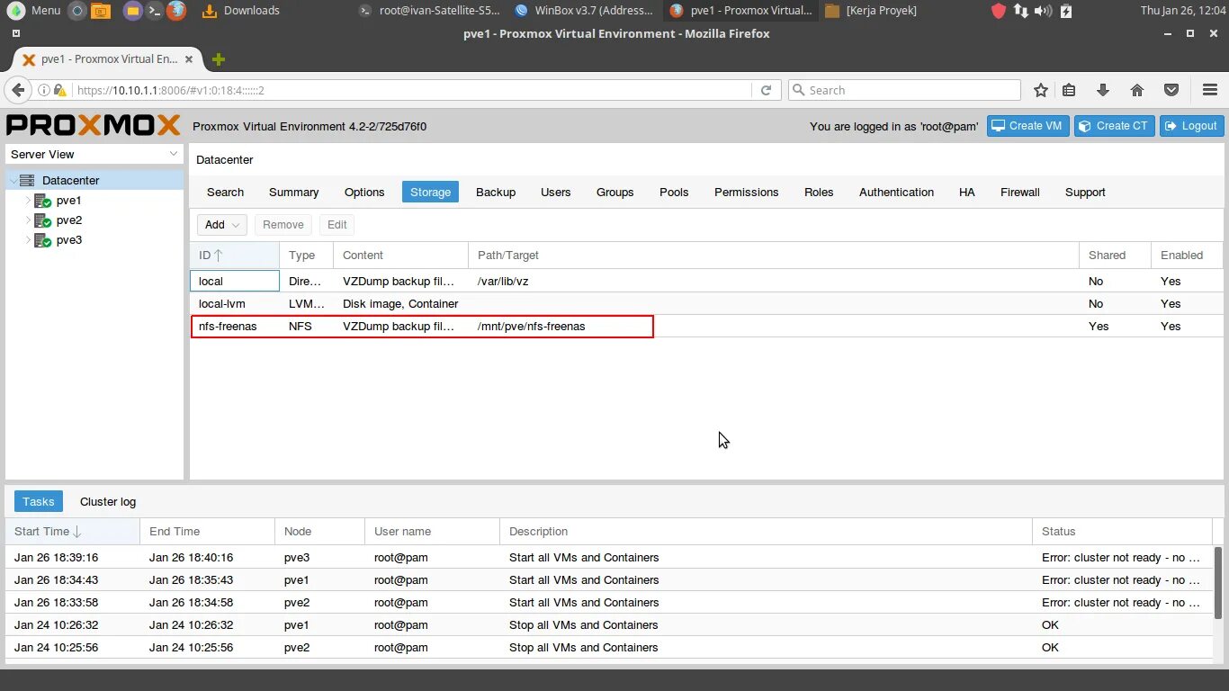Open the Downloads taskbar window
Viewport: 1229px width, 691px height.
pyautogui.click(x=241, y=11)
